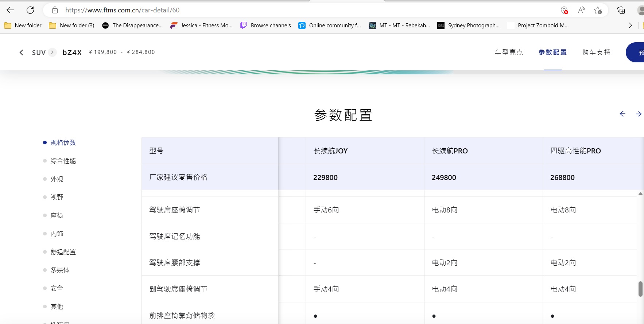Click the 厂家建议零售价格 label
644x324 pixels.
[x=178, y=177]
